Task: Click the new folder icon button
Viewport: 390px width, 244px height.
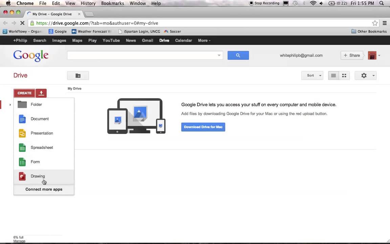Action: coord(78,76)
